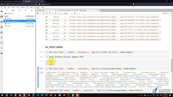Open the Brave shields icon in address bar
Viewport: 173px width, 97px height.
click(x=134, y=4)
